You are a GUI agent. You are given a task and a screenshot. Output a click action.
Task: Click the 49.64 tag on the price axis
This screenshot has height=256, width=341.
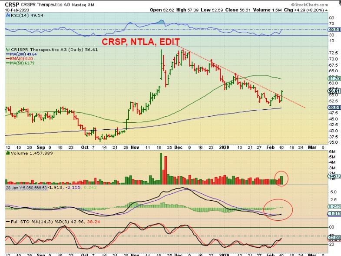(x=334, y=108)
